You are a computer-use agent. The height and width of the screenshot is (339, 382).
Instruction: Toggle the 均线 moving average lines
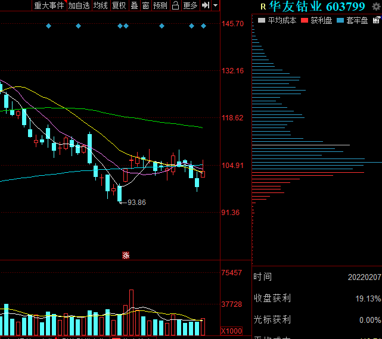click(101, 5)
